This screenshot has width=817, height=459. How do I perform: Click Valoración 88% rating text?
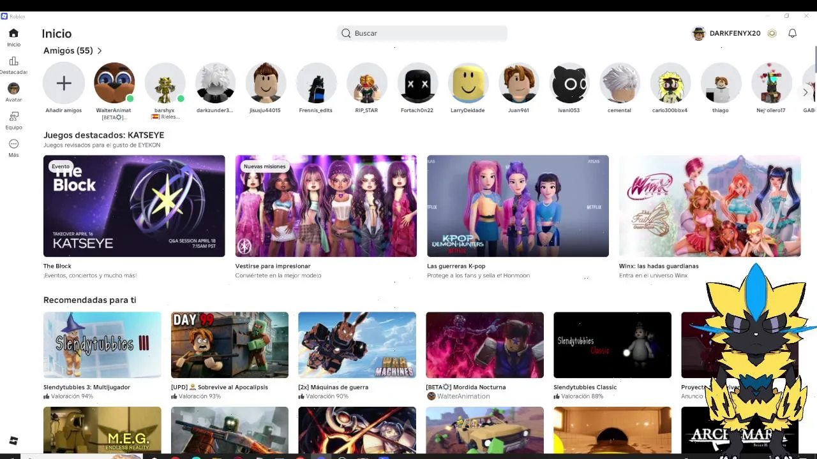[x=582, y=396]
